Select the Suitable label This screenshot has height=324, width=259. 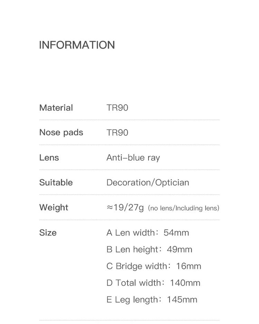tap(56, 183)
